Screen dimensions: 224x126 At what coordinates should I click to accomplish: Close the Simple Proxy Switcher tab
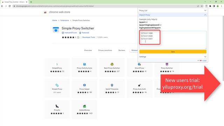[27, 2]
